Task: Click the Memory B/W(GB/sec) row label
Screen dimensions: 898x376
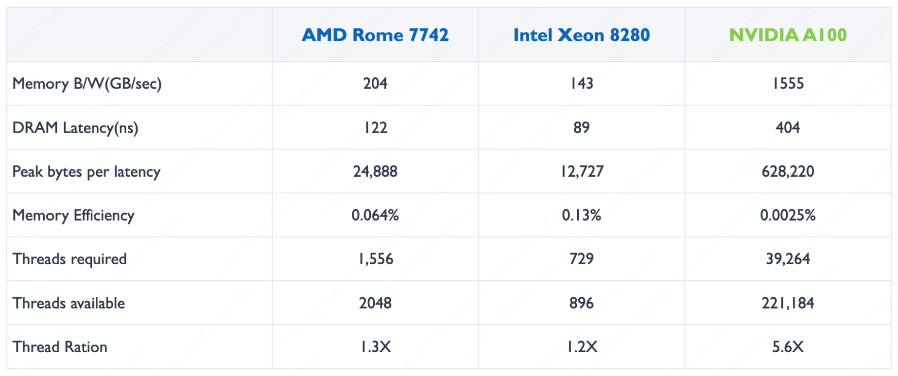Action: click(x=87, y=84)
